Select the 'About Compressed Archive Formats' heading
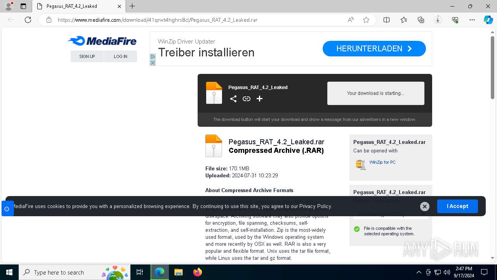Viewport: 497px width, 280px height. point(249,190)
